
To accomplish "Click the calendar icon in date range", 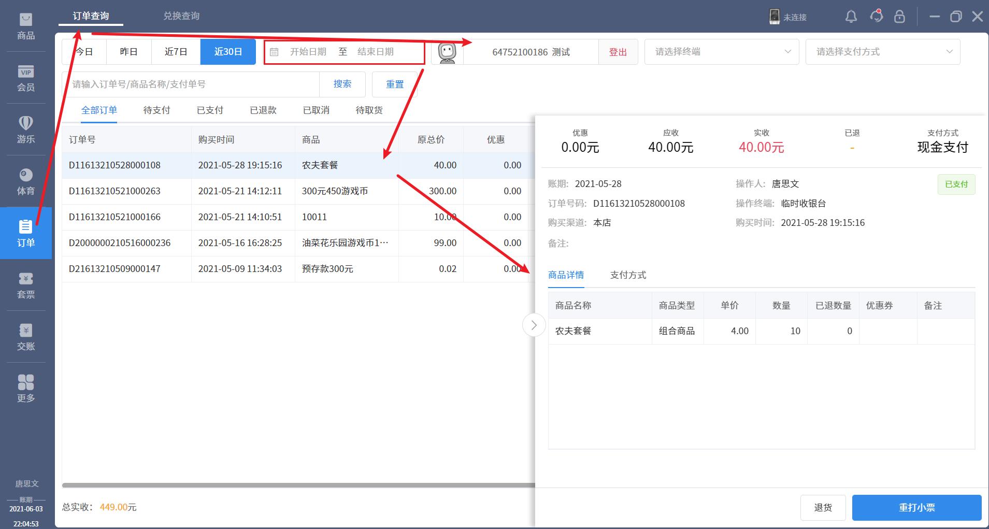I will [x=275, y=52].
